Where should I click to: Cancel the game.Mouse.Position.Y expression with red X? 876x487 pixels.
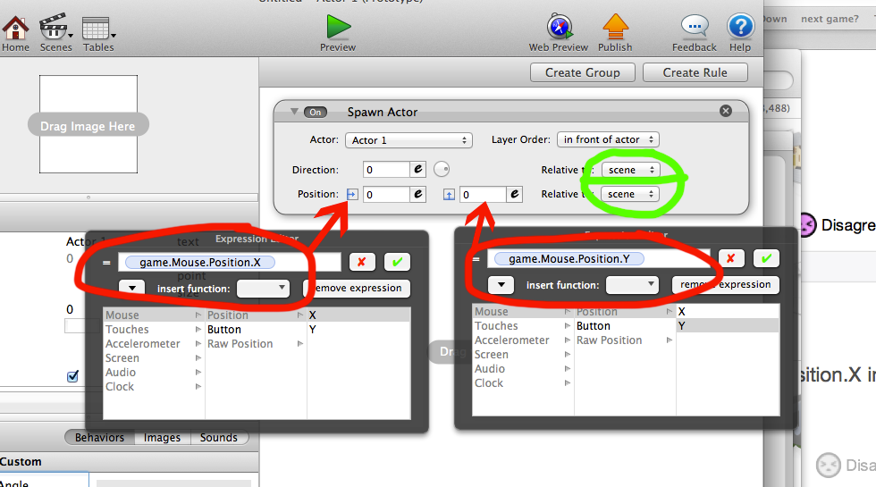730,258
